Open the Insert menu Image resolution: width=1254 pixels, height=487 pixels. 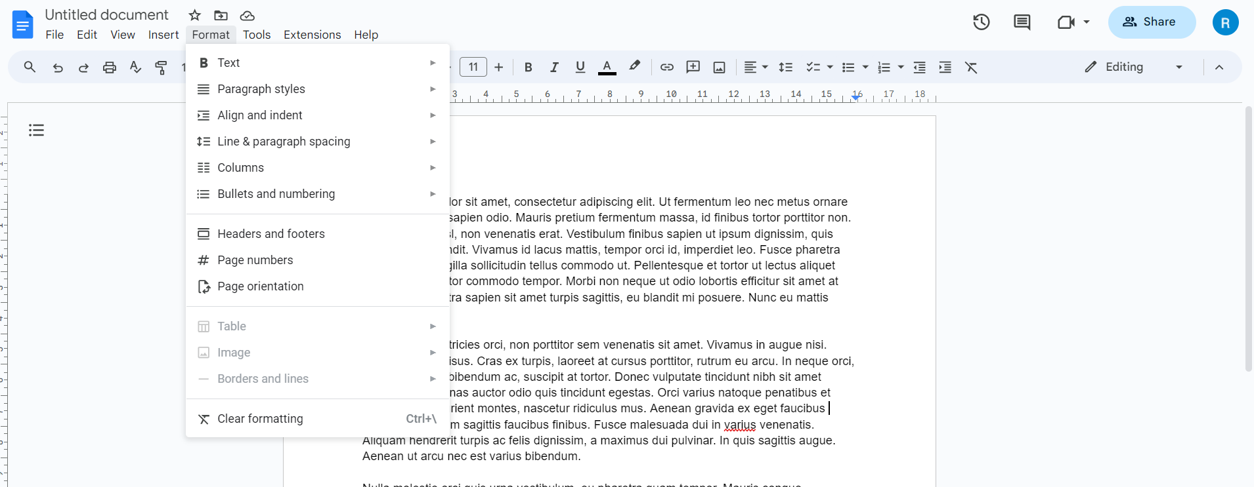tap(163, 35)
